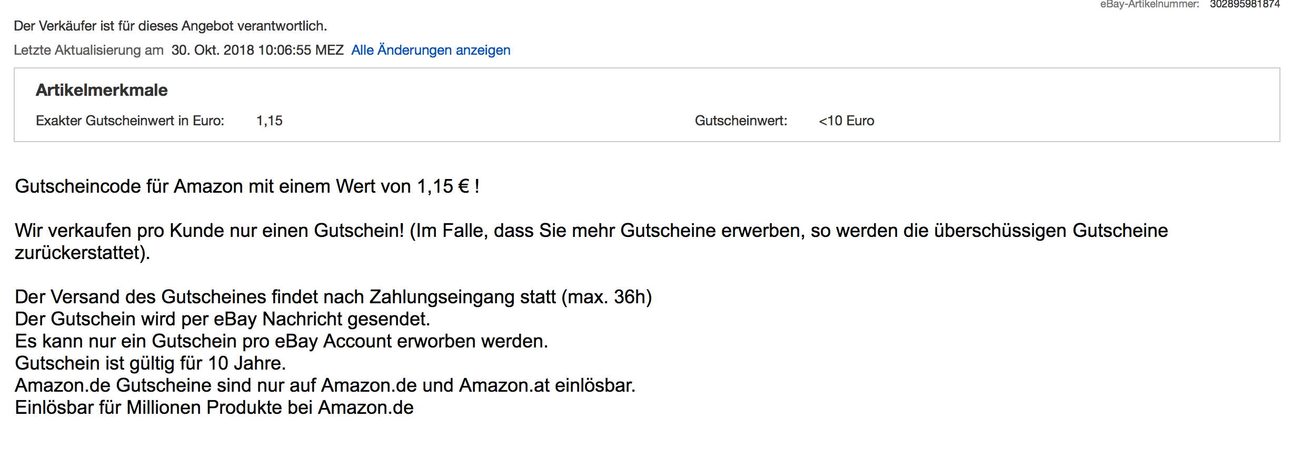Click the 30. Okt. 2018 update timestamp
The width and height of the screenshot is (1291, 457).
point(257,50)
